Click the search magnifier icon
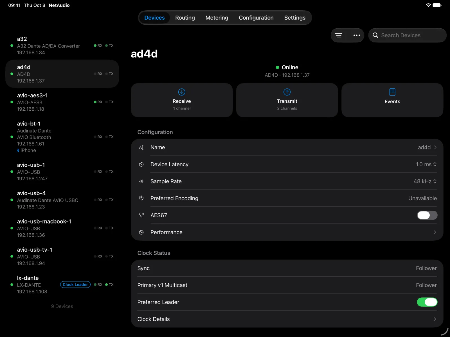The image size is (450, 337). (x=375, y=35)
